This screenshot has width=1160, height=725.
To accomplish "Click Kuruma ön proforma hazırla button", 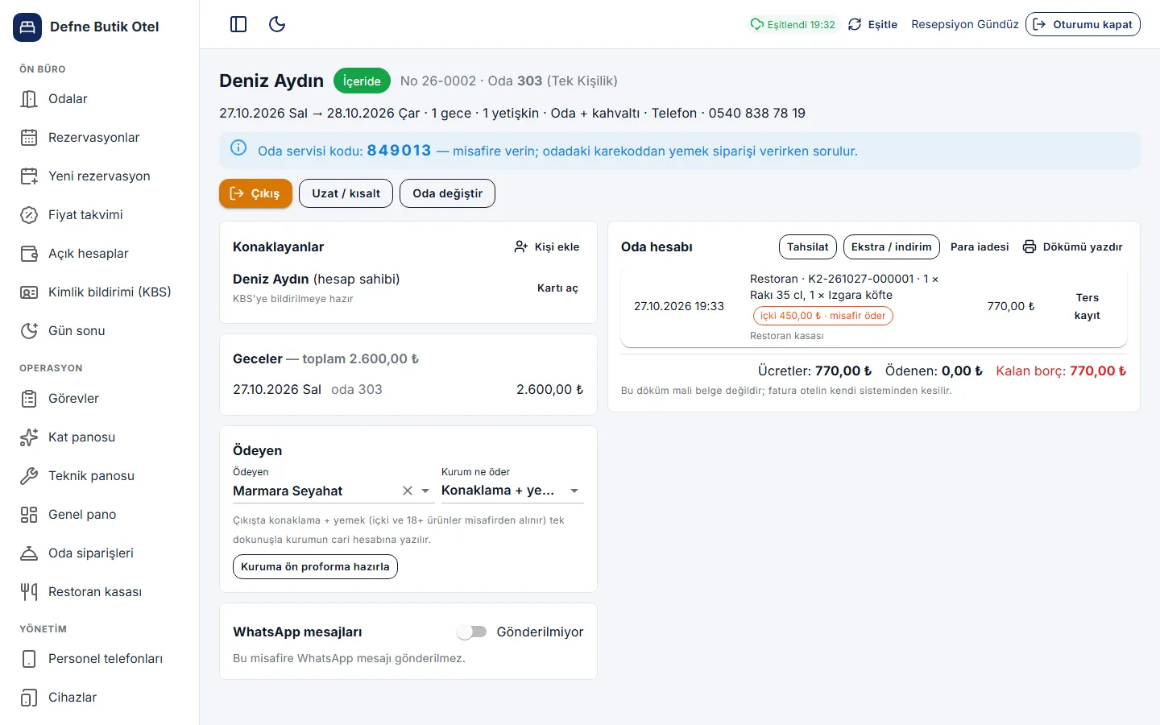I will pyautogui.click(x=315, y=566).
